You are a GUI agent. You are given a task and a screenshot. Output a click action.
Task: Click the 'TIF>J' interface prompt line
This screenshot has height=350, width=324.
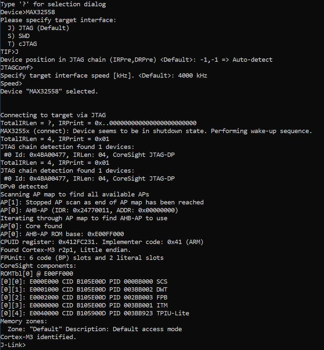[x=10, y=52]
